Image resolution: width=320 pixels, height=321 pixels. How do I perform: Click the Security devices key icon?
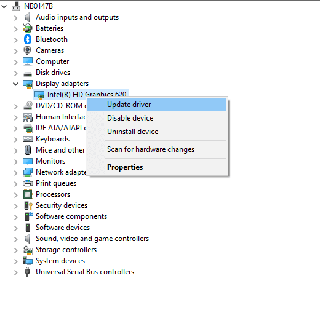point(28,205)
